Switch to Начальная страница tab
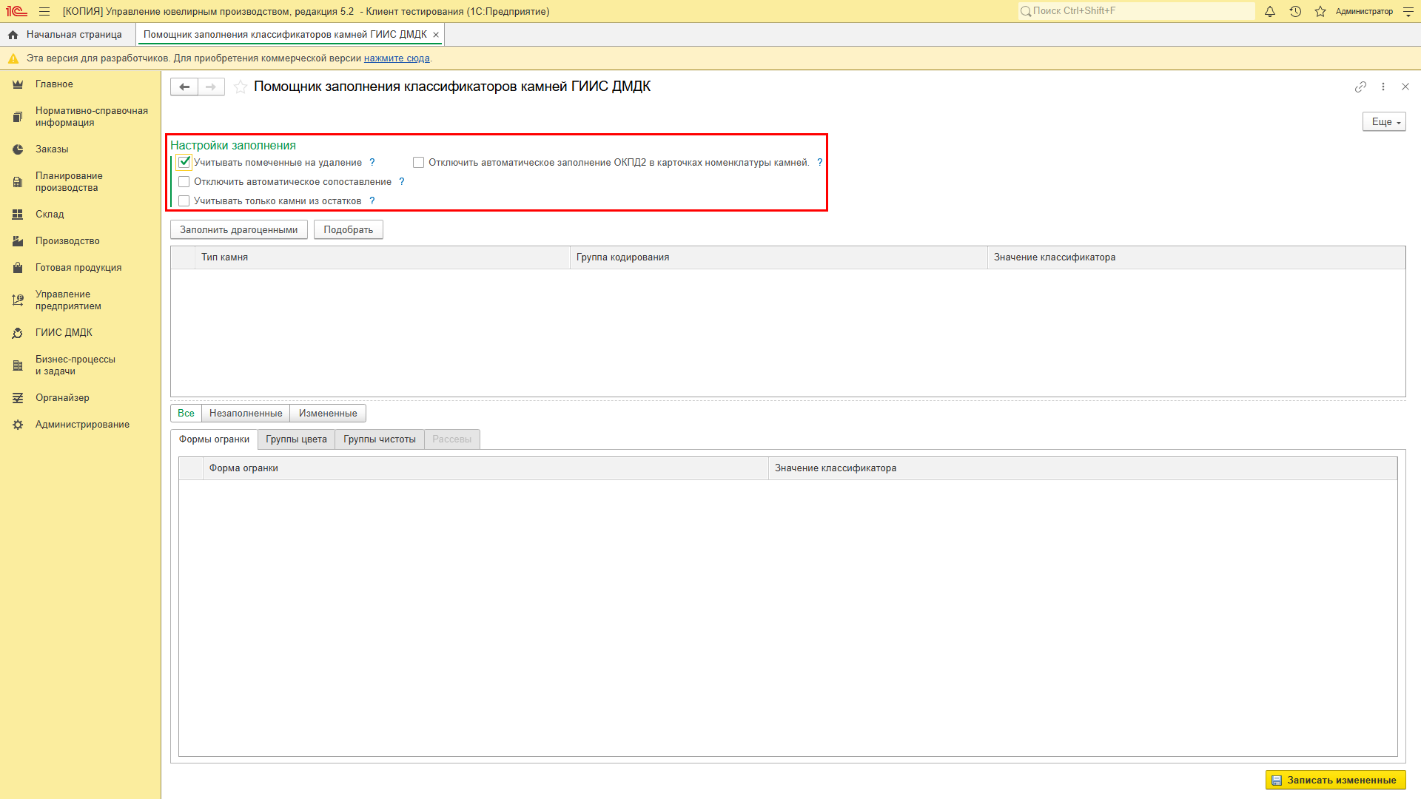The height and width of the screenshot is (799, 1421). [x=68, y=35]
